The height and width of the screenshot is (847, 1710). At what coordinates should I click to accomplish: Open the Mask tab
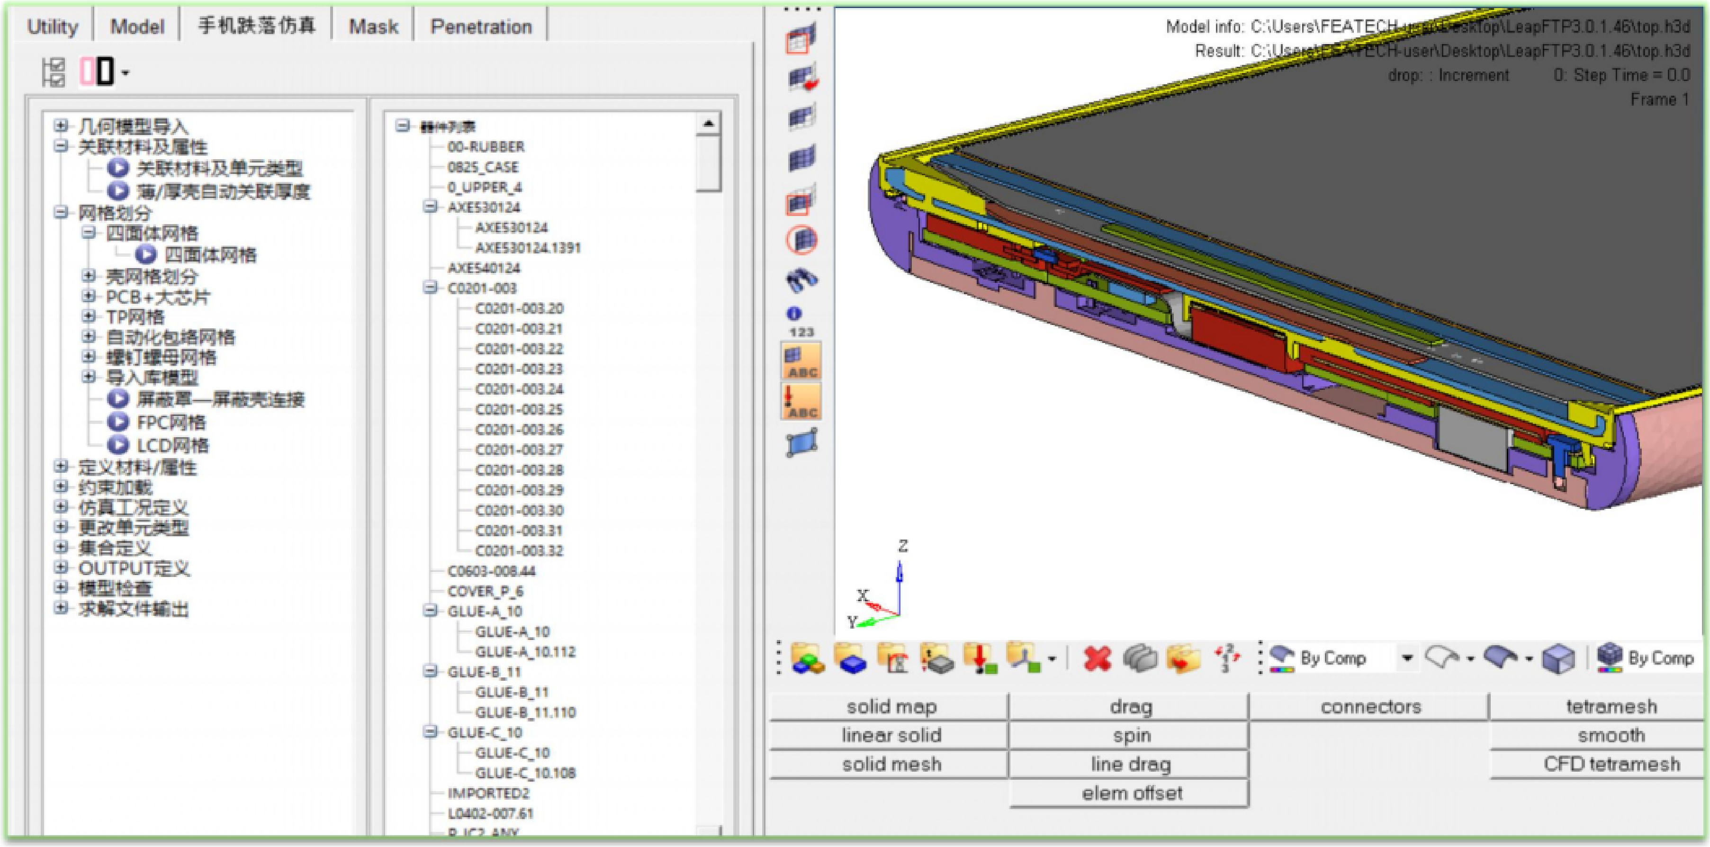click(373, 27)
